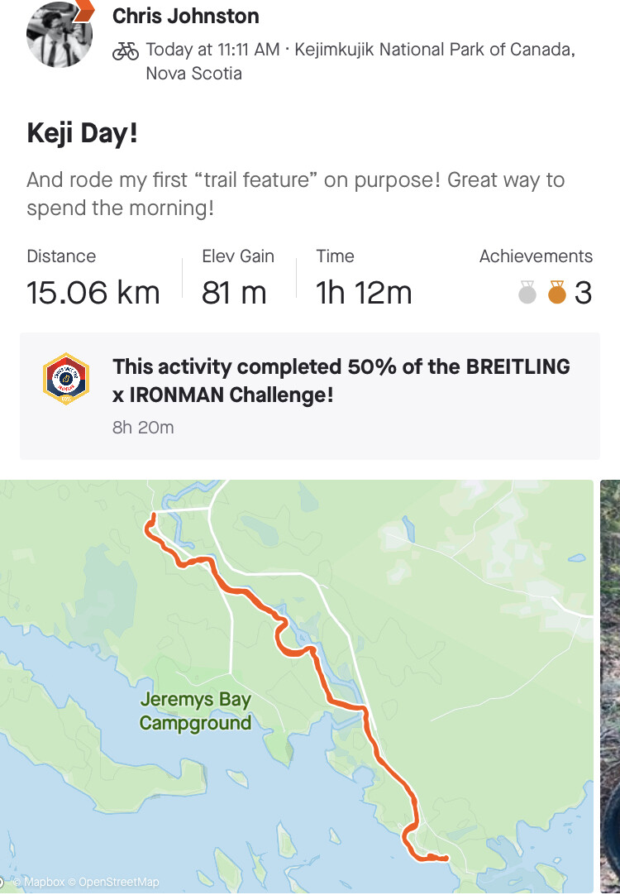The width and height of the screenshot is (620, 895).
Task: Open the BREITLING x IRONMAN challenge message
Action: (x=341, y=380)
